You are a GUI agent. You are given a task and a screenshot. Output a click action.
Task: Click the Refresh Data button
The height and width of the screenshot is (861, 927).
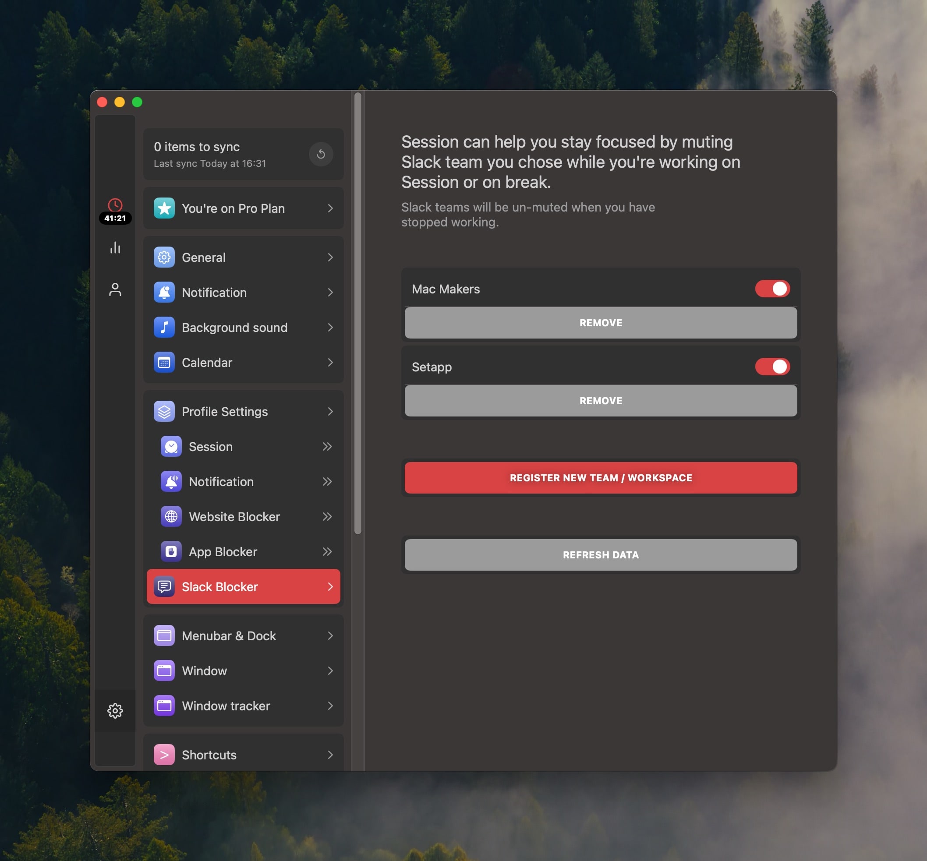click(601, 554)
